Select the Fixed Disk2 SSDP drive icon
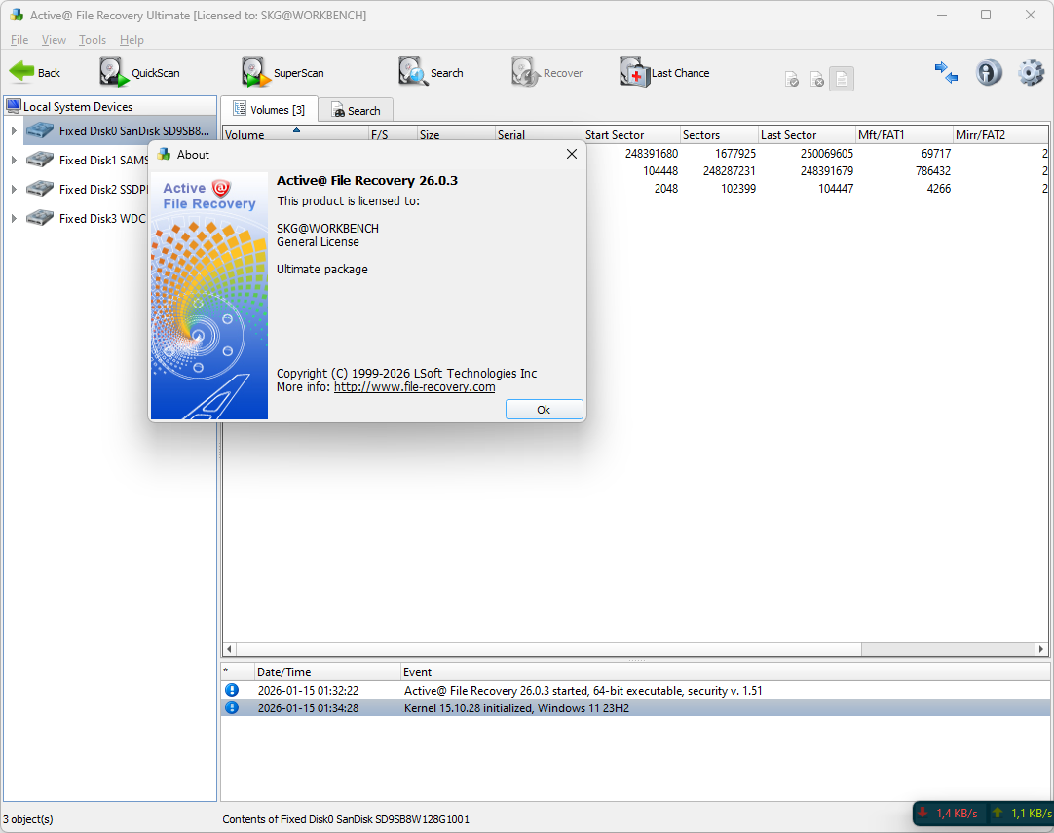The image size is (1054, 833). pos(40,189)
